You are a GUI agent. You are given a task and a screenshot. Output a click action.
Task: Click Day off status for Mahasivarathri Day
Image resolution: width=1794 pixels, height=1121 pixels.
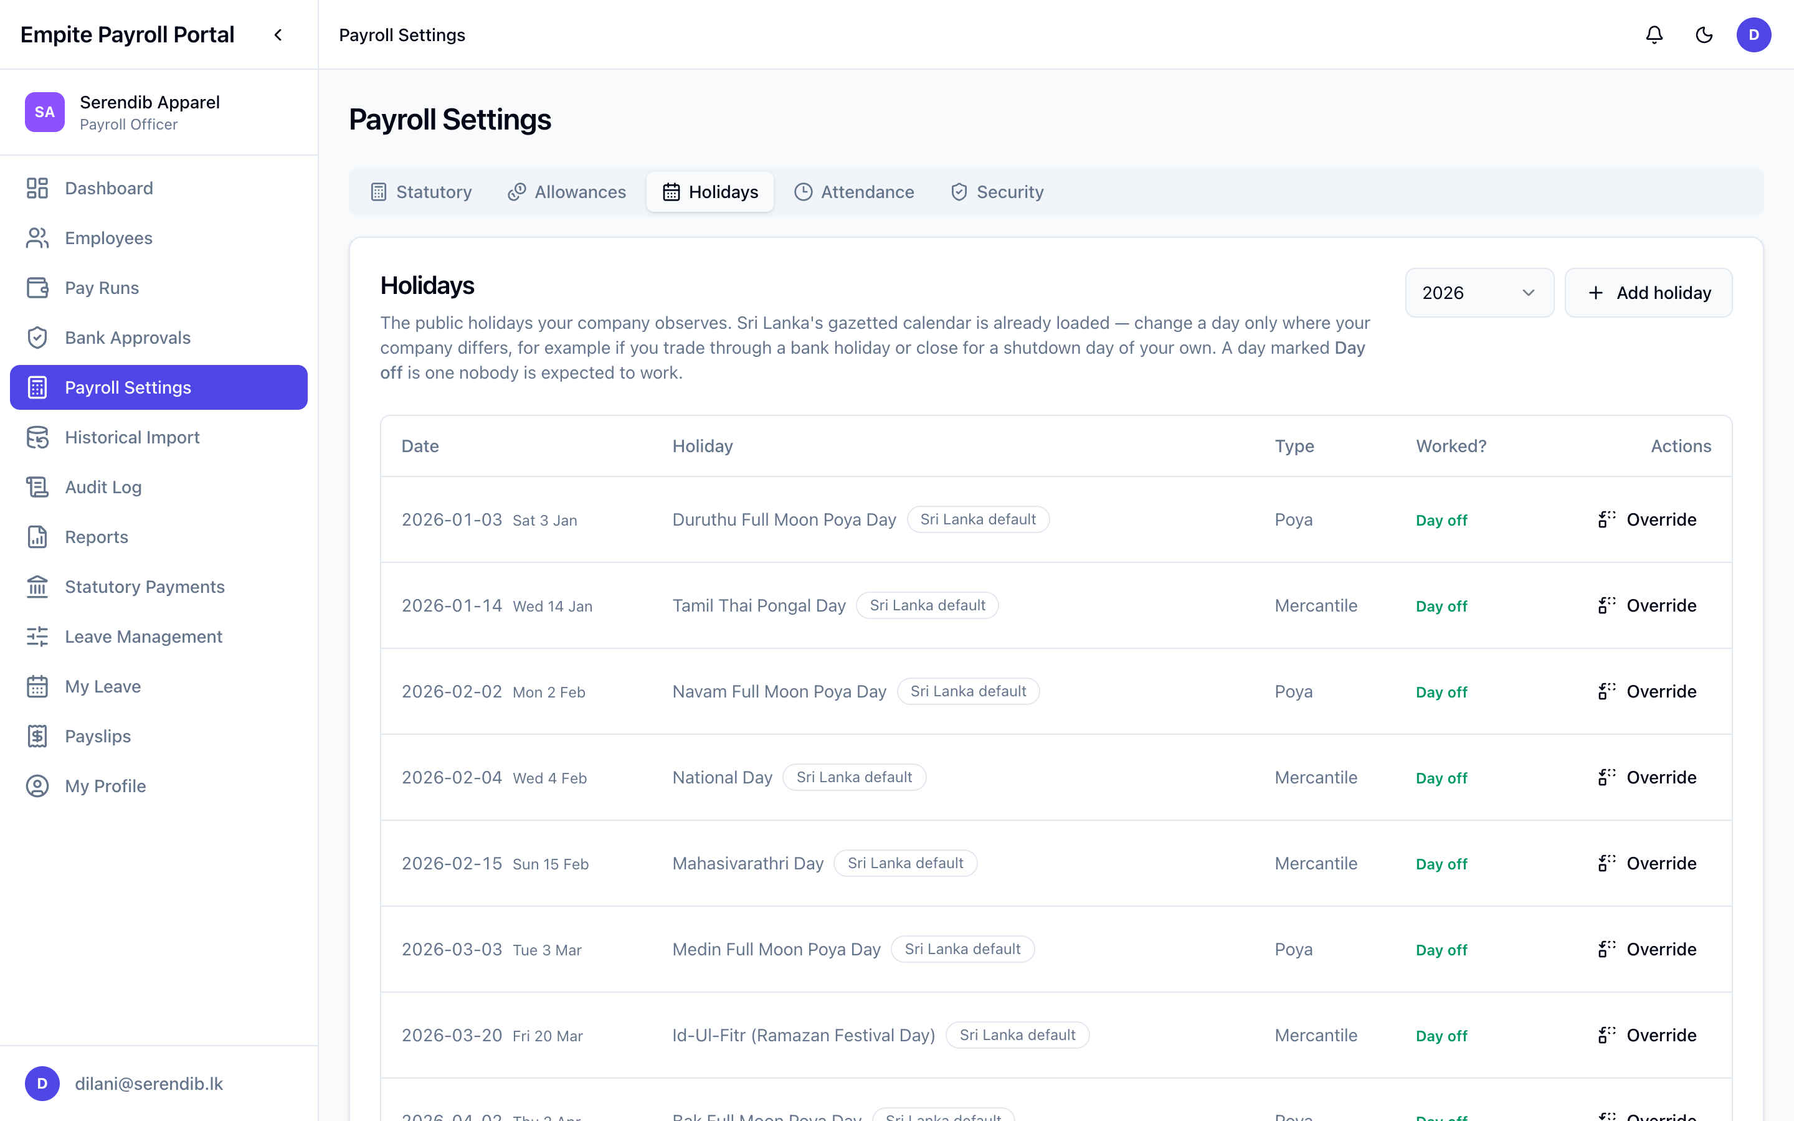(x=1441, y=864)
